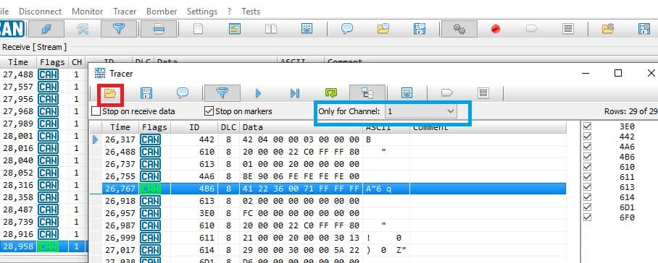
Task: Open the Only for Channel dropdown
Action: 421,111
